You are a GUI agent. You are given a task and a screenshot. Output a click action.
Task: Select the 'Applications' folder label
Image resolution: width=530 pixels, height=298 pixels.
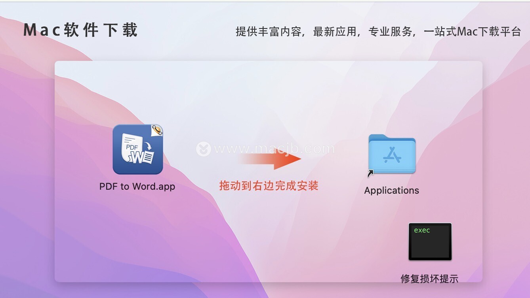tap(391, 190)
